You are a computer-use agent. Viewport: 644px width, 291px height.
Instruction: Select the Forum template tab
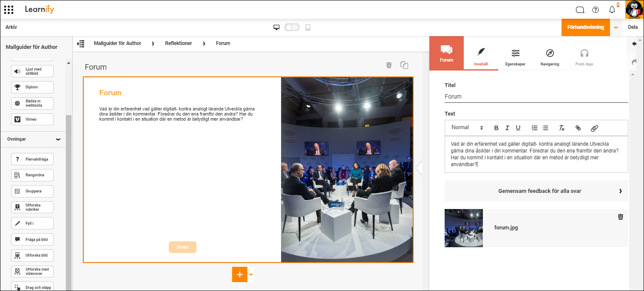446,53
